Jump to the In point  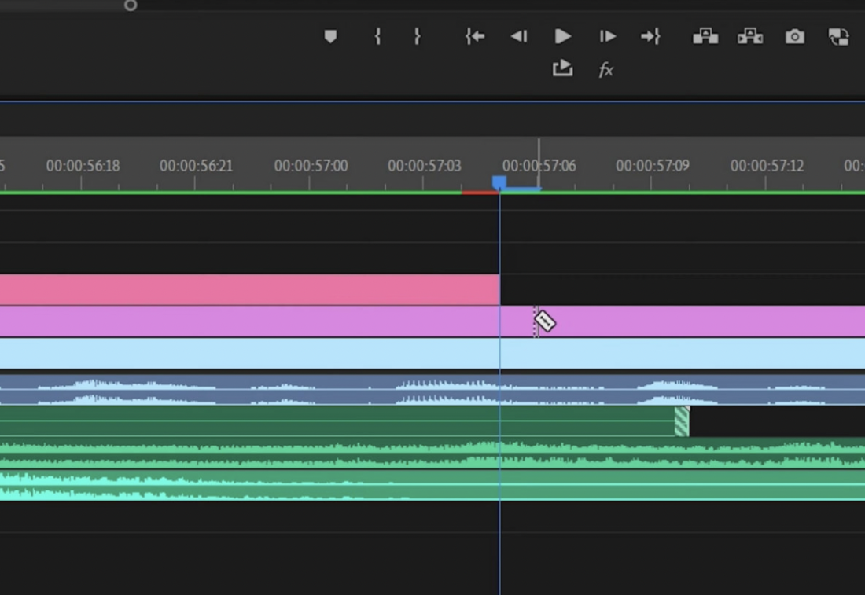(x=475, y=36)
